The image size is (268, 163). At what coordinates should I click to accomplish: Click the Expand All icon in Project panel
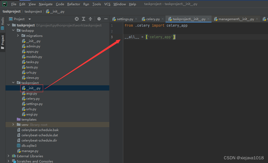84,19
